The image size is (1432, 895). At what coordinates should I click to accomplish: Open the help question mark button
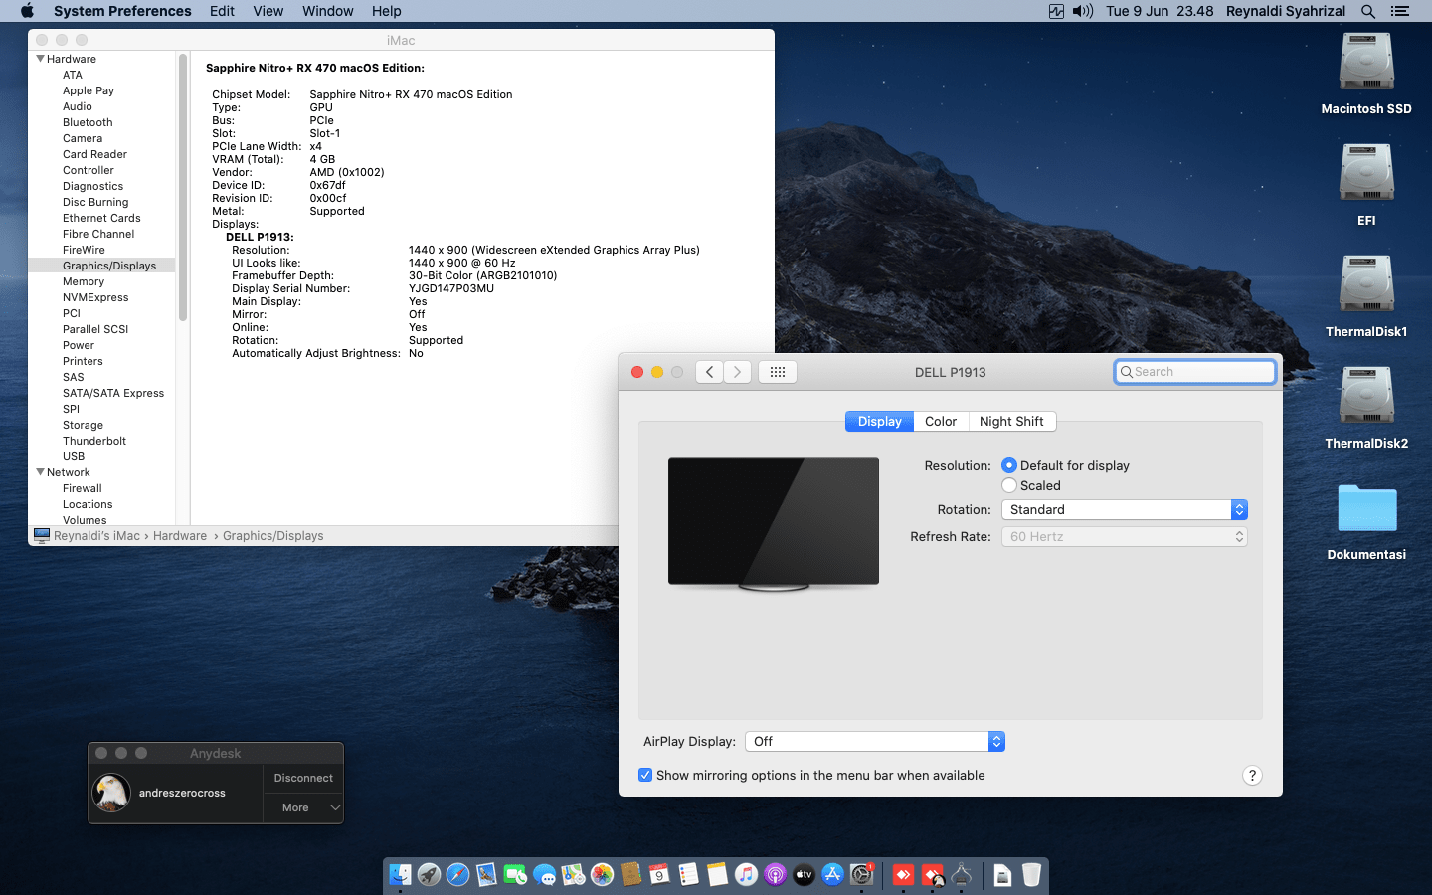click(1252, 776)
